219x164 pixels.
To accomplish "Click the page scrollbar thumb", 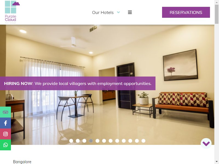I will (217, 14).
